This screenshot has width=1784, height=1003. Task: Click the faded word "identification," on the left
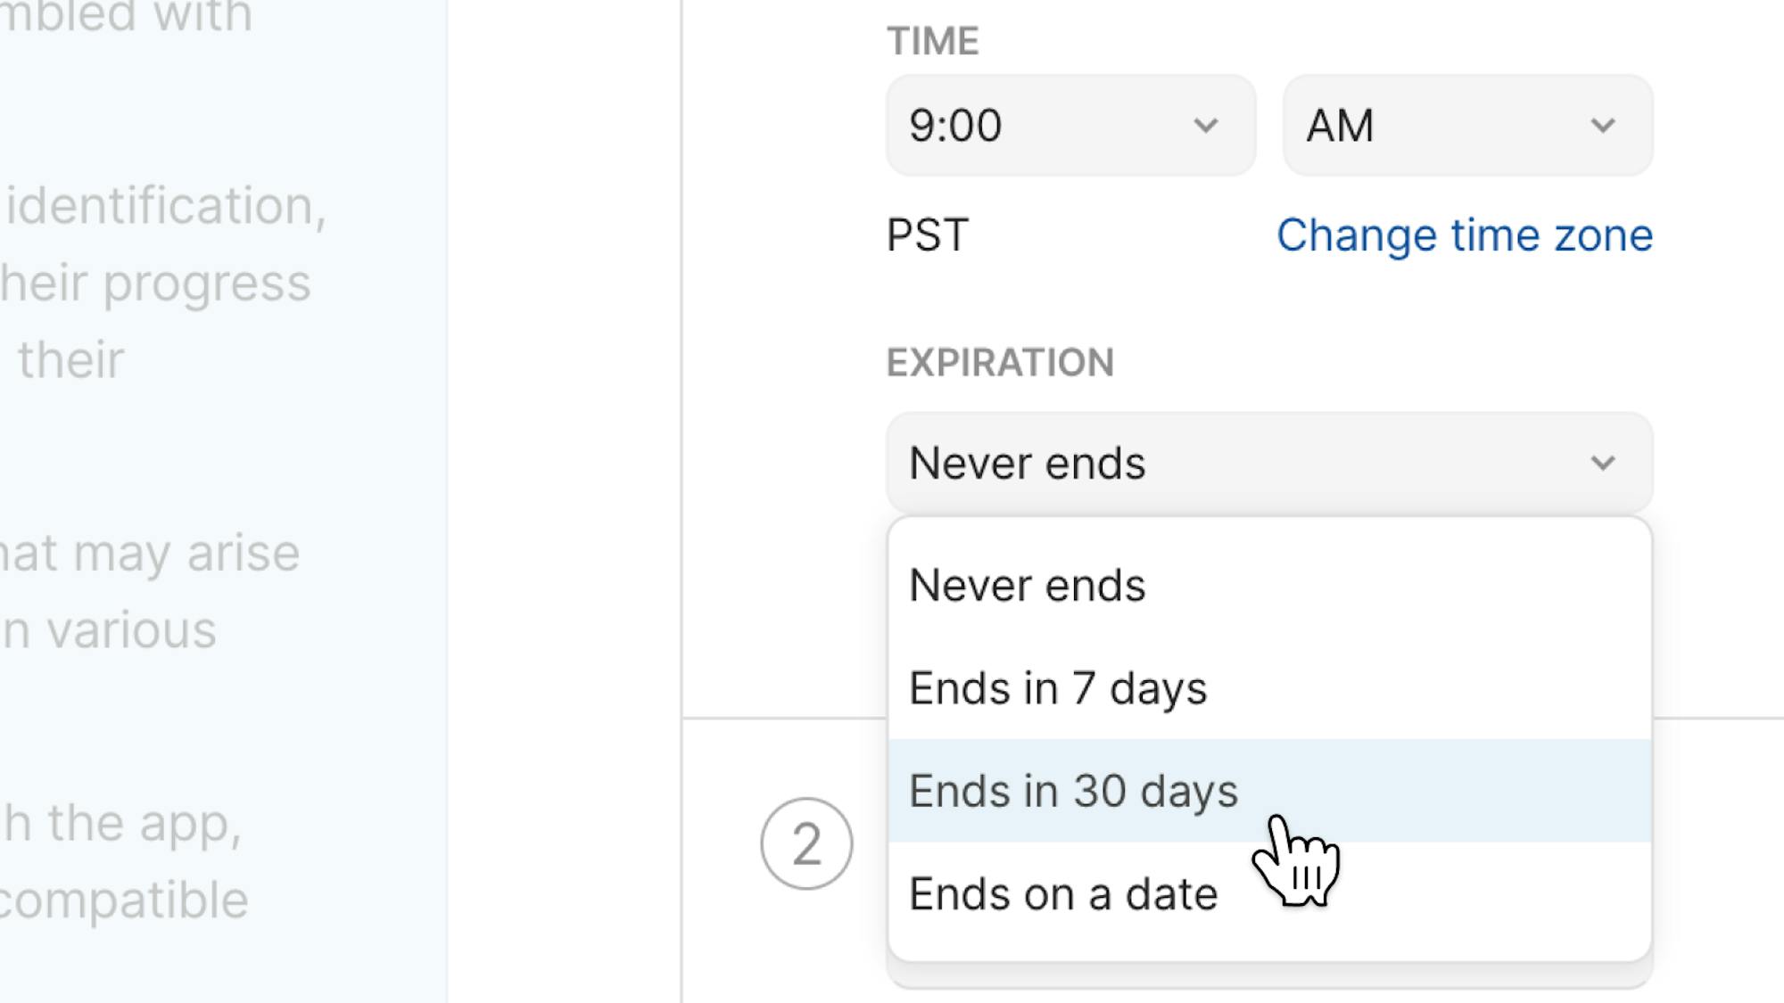tap(167, 206)
